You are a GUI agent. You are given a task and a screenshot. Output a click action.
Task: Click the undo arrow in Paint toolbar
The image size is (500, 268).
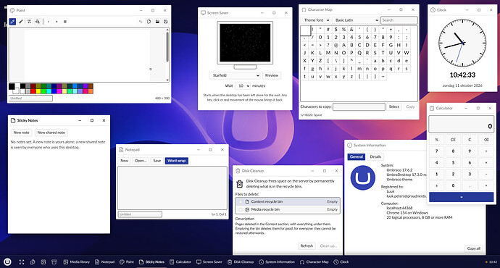point(141,22)
